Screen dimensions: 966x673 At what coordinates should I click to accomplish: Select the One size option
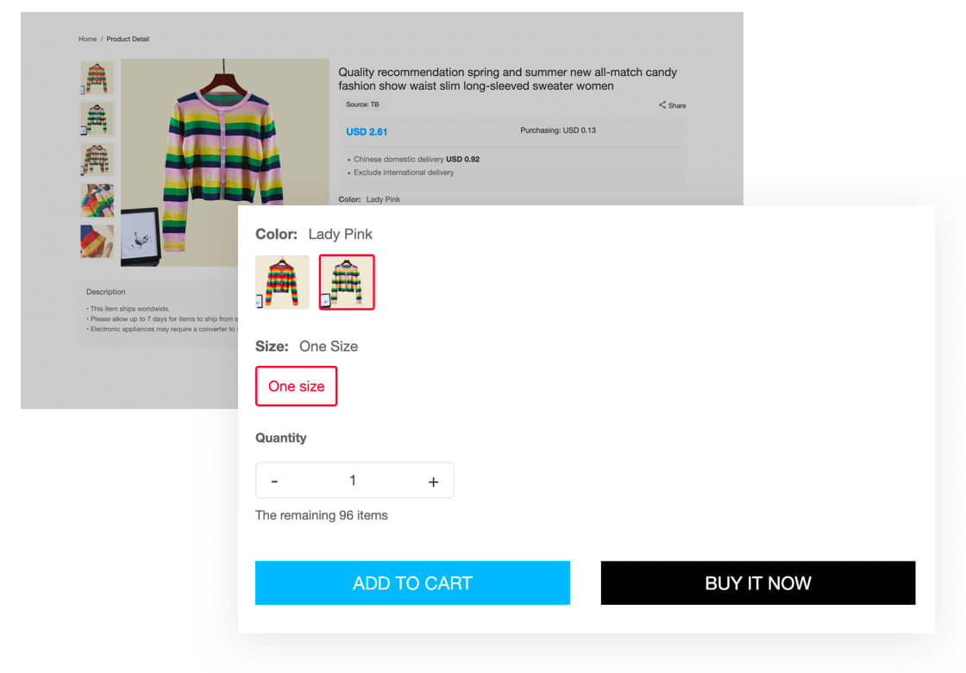point(296,386)
